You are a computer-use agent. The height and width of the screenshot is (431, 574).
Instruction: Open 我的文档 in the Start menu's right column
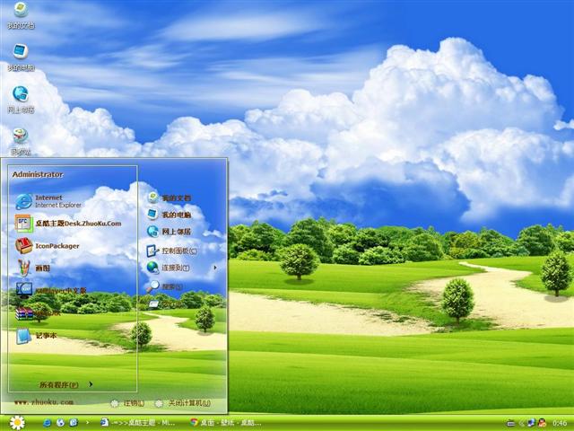170,198
